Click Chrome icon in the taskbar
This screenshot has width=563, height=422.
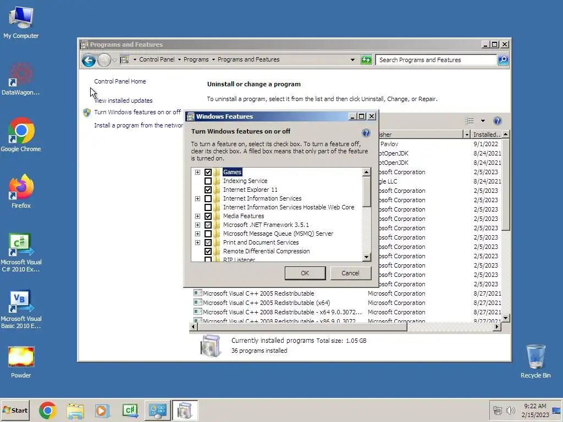tap(47, 410)
